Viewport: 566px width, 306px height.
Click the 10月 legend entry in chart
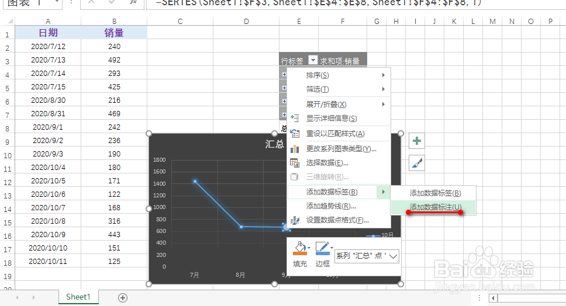click(x=381, y=235)
